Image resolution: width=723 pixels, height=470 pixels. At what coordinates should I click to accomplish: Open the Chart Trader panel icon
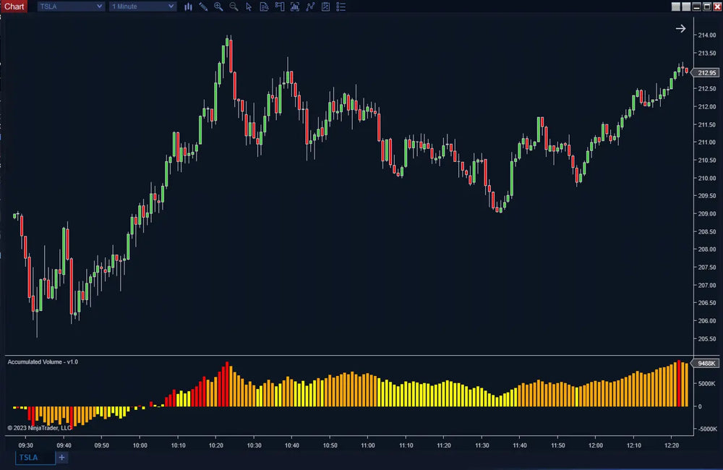(x=280, y=7)
